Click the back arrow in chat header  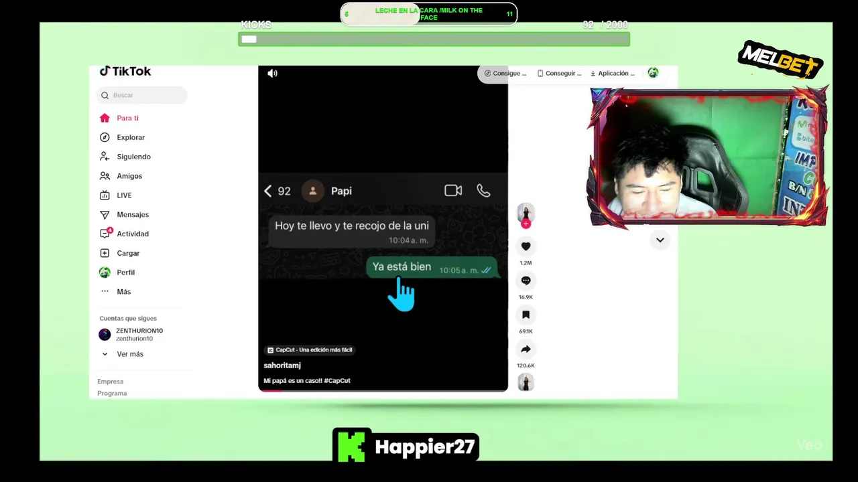268,191
